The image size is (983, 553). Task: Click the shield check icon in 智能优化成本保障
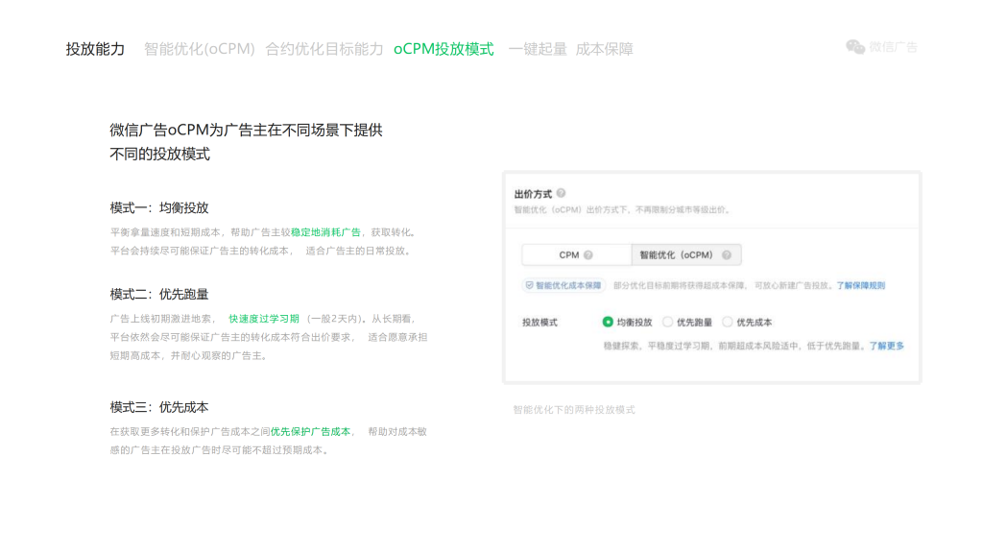pyautogui.click(x=530, y=285)
